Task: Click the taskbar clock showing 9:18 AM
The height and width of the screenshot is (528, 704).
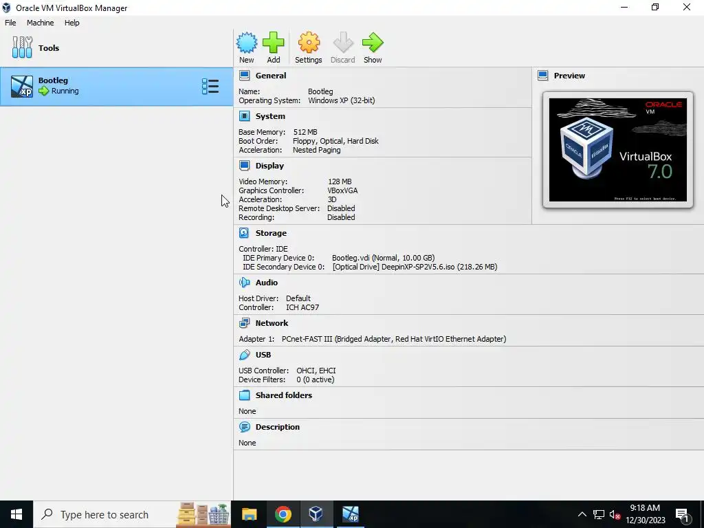Action: [x=645, y=514]
